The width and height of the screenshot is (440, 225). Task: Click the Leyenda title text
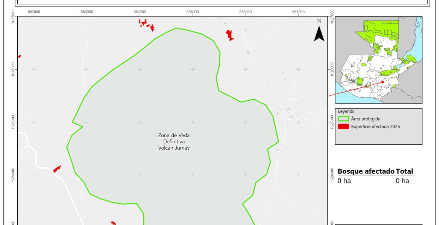click(346, 111)
